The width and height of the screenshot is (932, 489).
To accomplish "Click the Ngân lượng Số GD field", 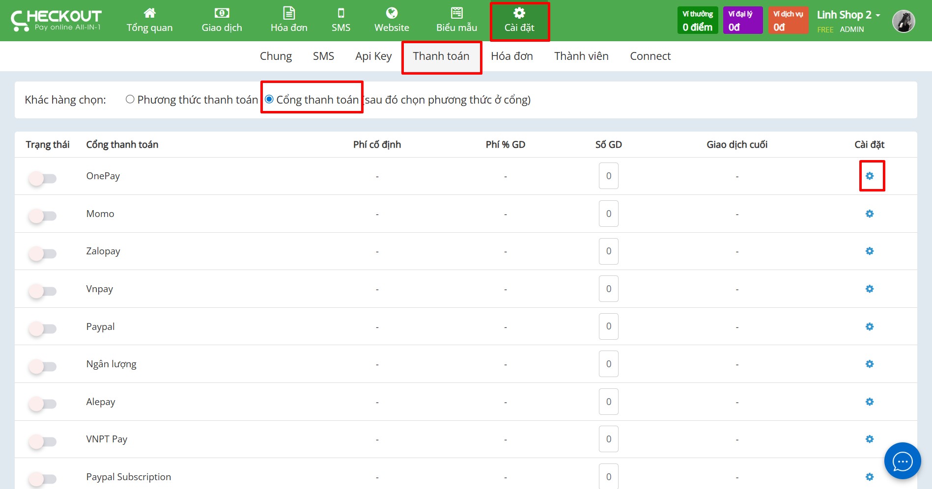I will [608, 364].
